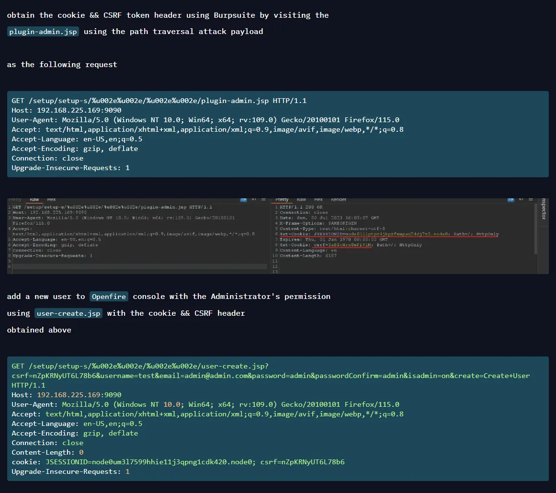The width and height of the screenshot is (556, 493).
Task: Click the Host header line in the user-create.jsp code block
Action: tap(66, 395)
